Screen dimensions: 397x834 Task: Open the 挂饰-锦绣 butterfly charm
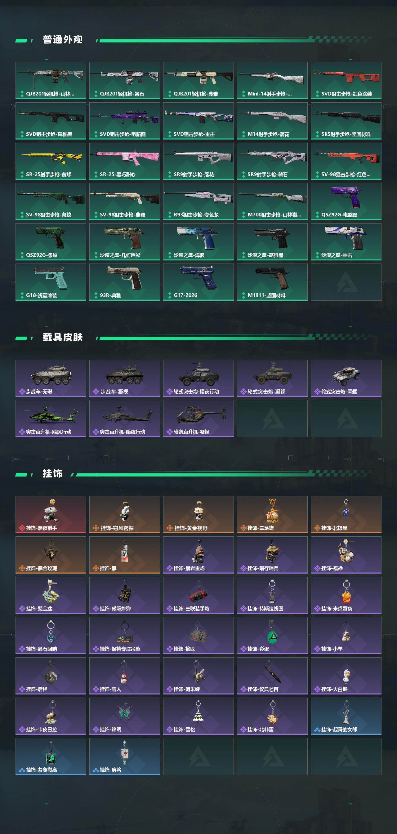click(125, 716)
